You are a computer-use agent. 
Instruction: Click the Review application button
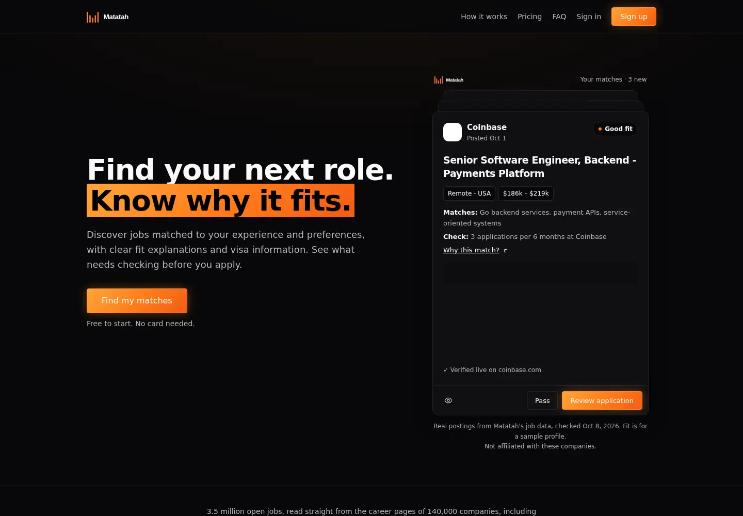[x=602, y=400]
